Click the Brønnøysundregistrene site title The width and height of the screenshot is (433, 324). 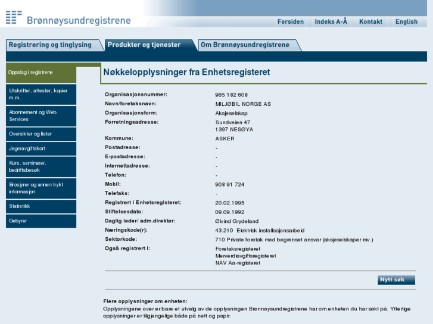pyautogui.click(x=79, y=20)
